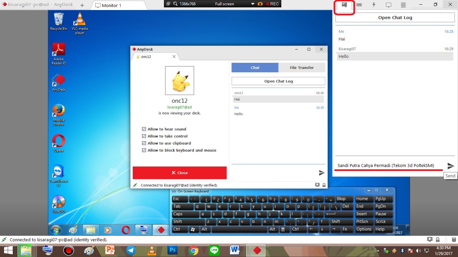
Task: Click the local Windows Start button
Action: pyautogui.click(x=8, y=250)
